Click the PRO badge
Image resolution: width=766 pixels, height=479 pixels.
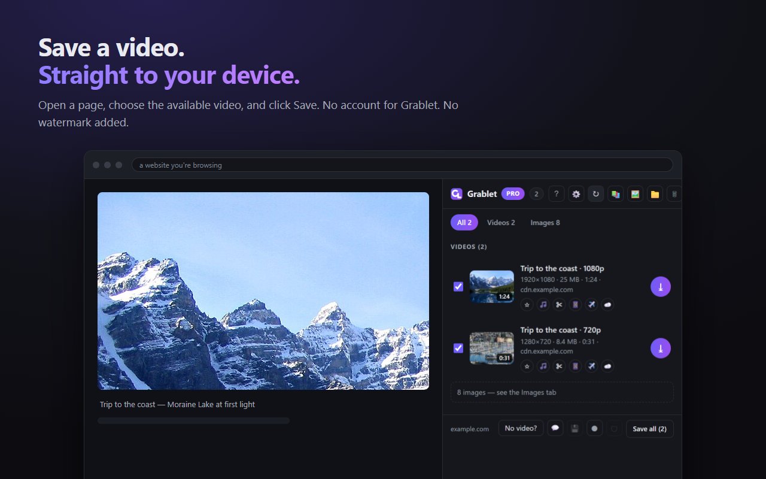click(x=513, y=193)
